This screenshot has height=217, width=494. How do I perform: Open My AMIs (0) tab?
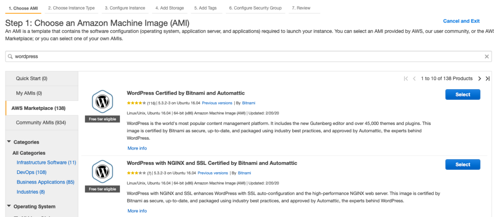tap(42, 93)
